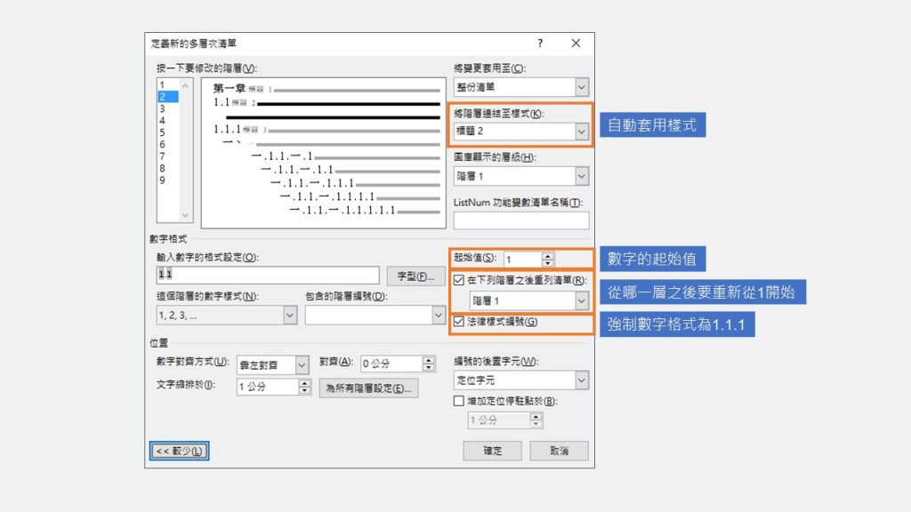
Task: Click the level list scroll up arrow
Action: pos(185,86)
